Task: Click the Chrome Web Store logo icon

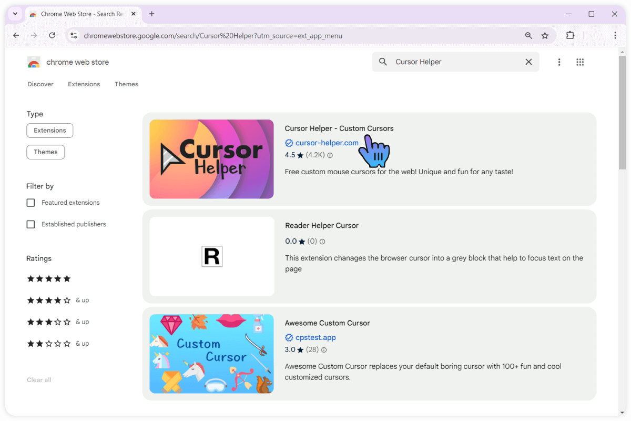Action: pyautogui.click(x=34, y=62)
